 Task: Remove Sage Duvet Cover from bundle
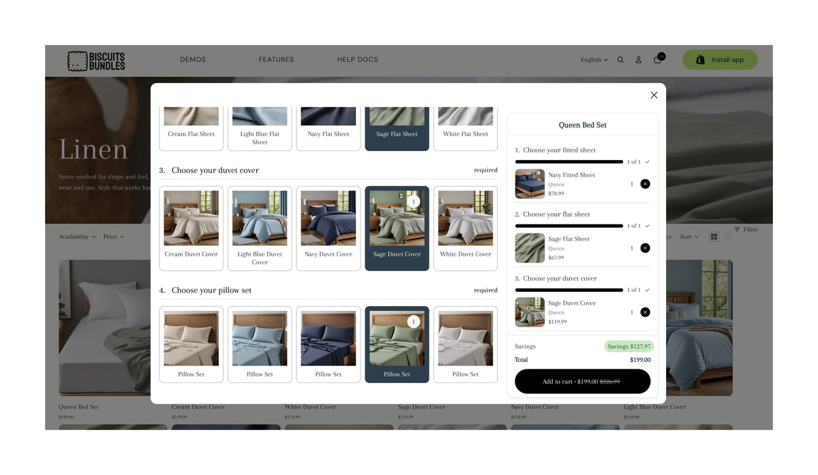(x=645, y=312)
